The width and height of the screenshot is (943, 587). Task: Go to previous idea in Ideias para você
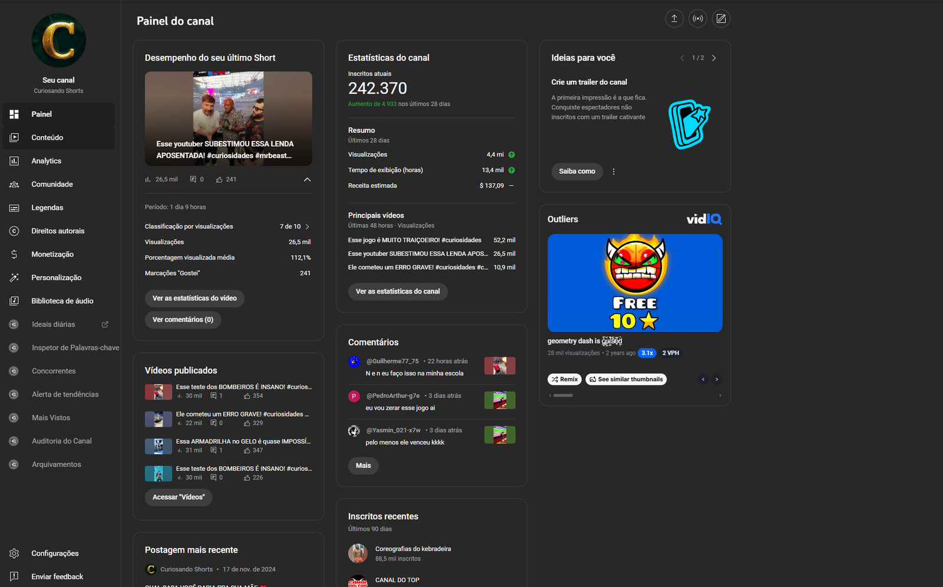(682, 58)
